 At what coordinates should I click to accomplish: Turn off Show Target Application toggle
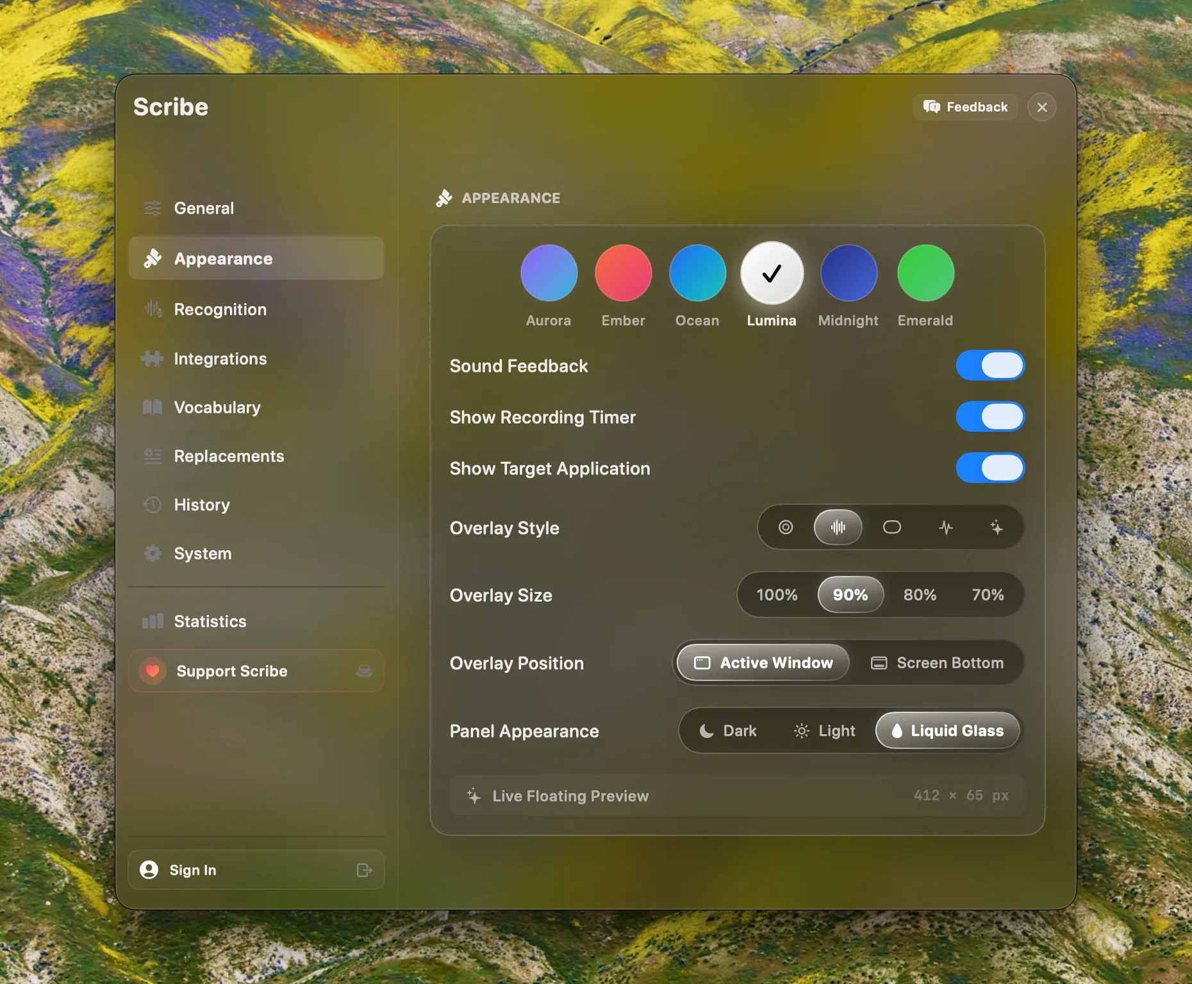pos(991,468)
